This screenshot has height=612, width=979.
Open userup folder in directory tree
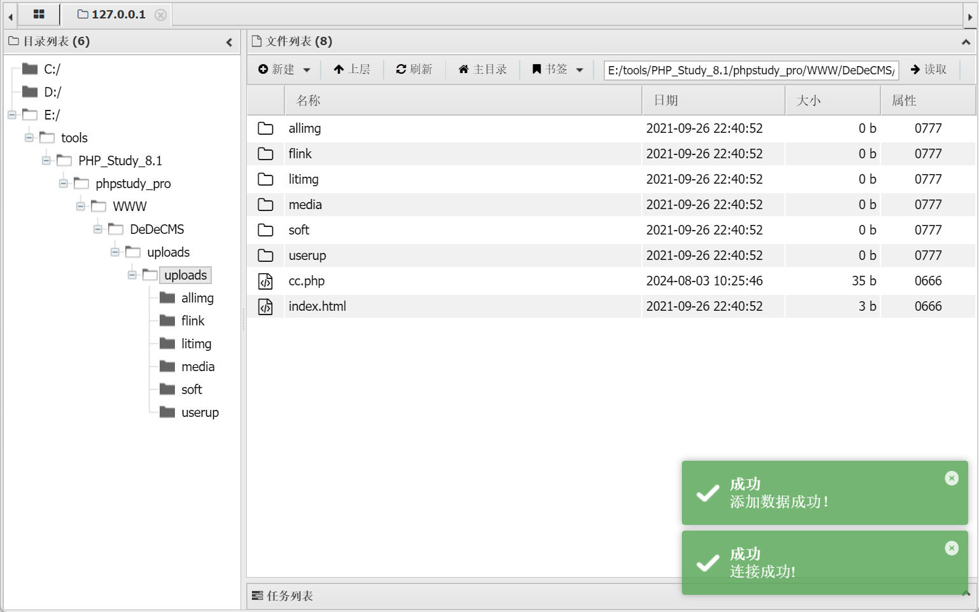click(x=200, y=412)
